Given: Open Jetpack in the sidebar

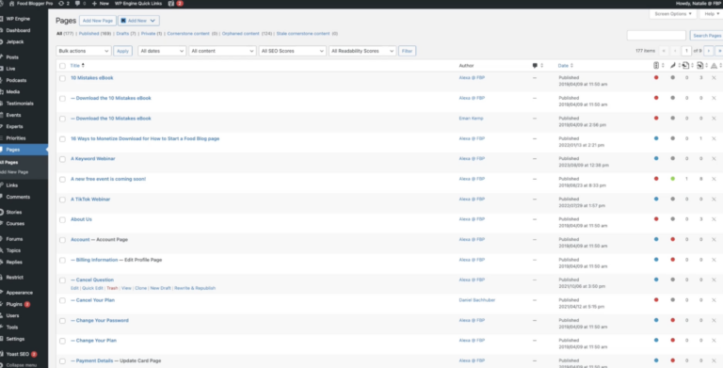Looking at the screenshot, I should click(x=15, y=42).
